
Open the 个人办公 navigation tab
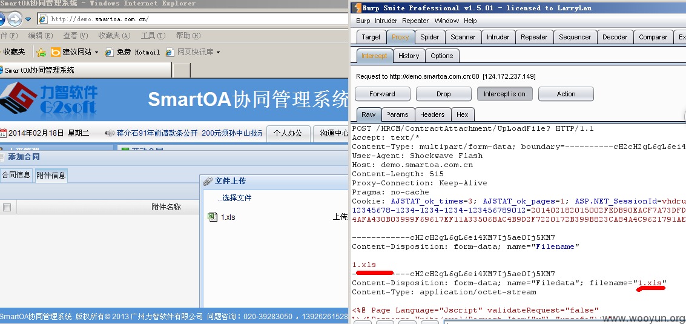tap(288, 134)
